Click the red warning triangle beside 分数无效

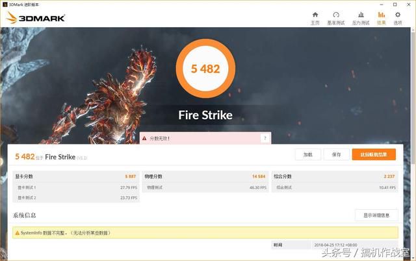144,139
